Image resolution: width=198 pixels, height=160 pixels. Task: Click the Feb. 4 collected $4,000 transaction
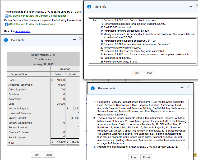point(130,21)
